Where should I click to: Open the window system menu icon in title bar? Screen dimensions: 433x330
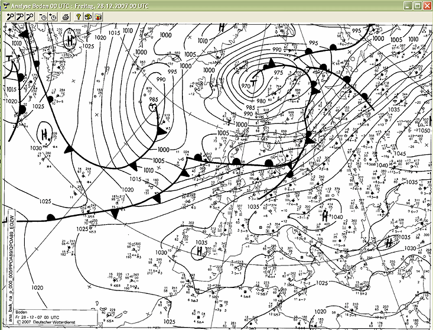5,5
